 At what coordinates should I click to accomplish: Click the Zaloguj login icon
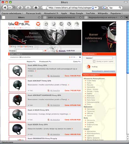pyautogui.click(x=77, y=24)
